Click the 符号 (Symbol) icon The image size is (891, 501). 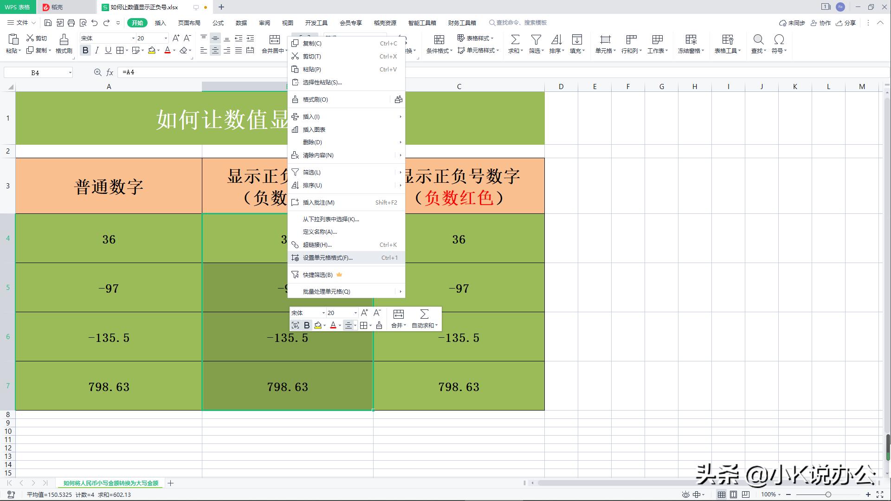tap(779, 44)
